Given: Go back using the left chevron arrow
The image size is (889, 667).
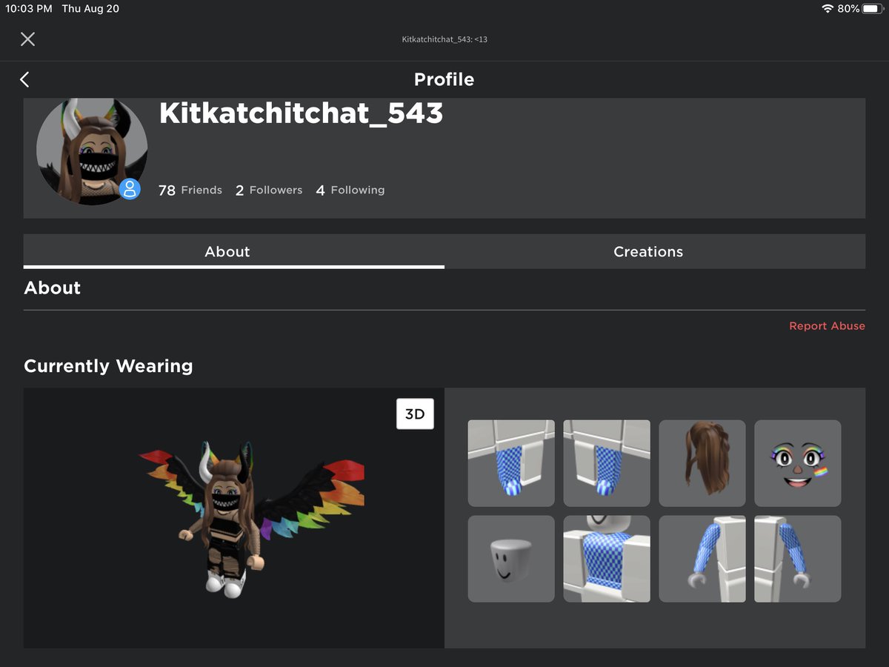Looking at the screenshot, I should [24, 79].
